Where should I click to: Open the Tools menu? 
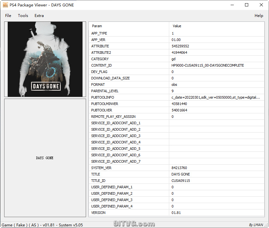click(23, 16)
